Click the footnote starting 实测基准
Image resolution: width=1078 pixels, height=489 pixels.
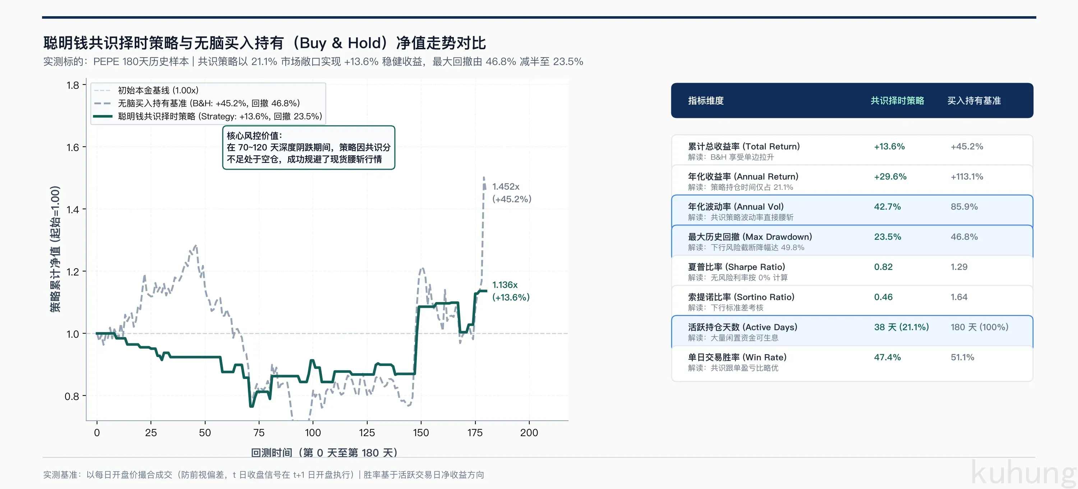264,475
